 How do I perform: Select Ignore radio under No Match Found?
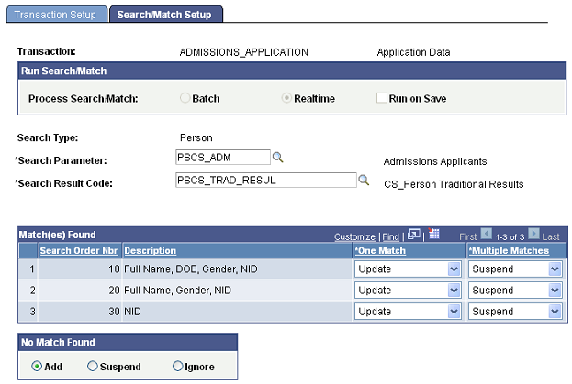(x=177, y=367)
